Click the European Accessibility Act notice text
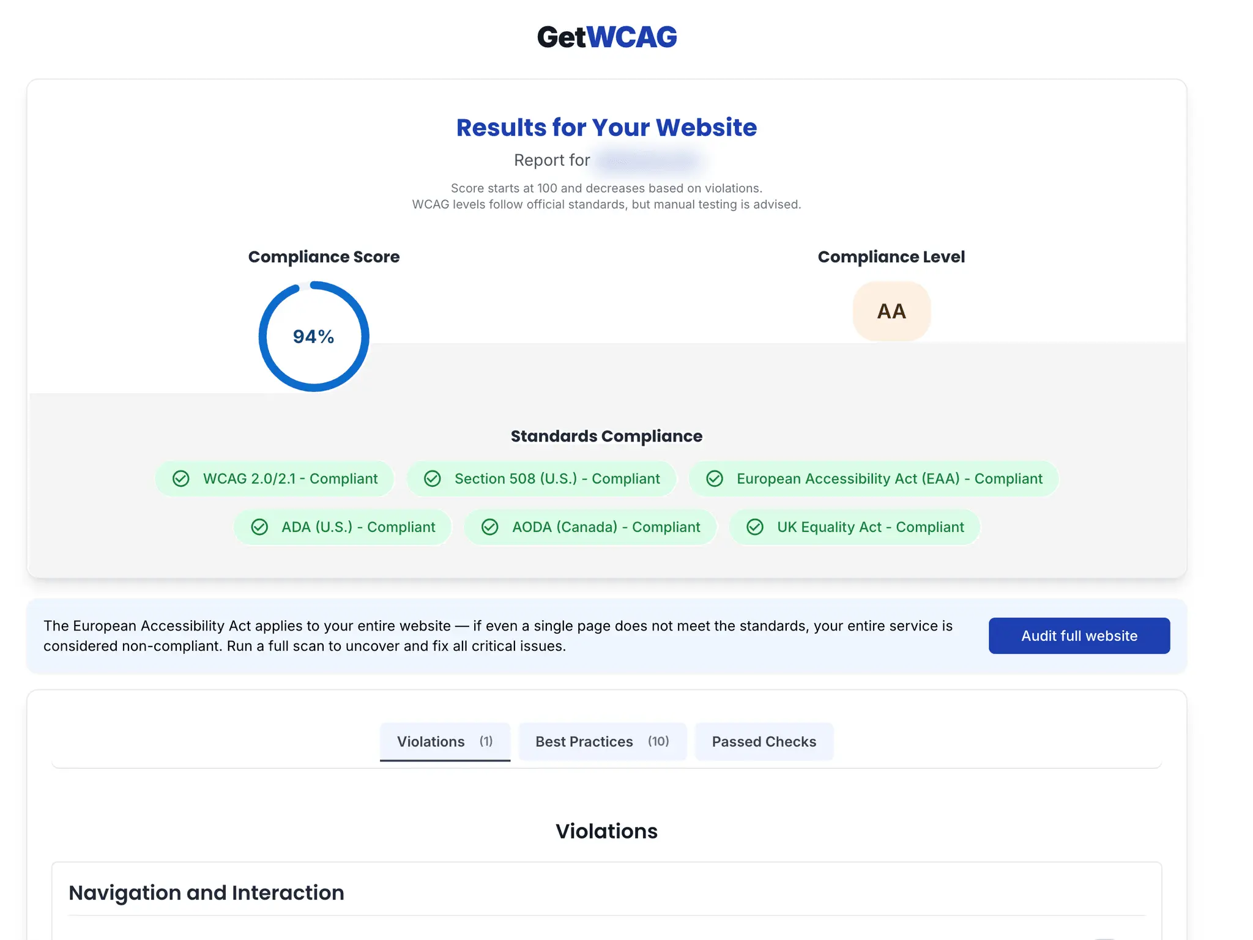This screenshot has width=1253, height=940. coord(498,635)
